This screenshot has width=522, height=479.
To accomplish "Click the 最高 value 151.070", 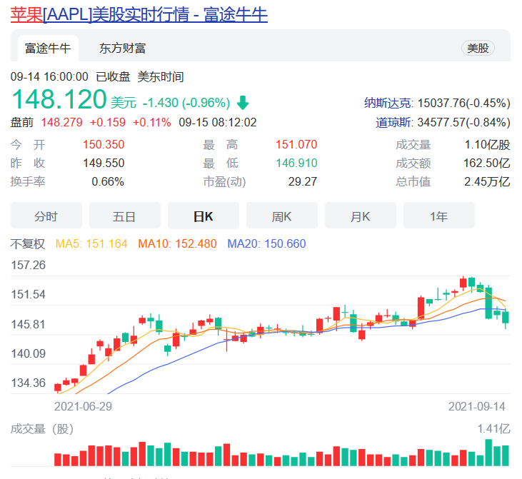I will pos(296,144).
